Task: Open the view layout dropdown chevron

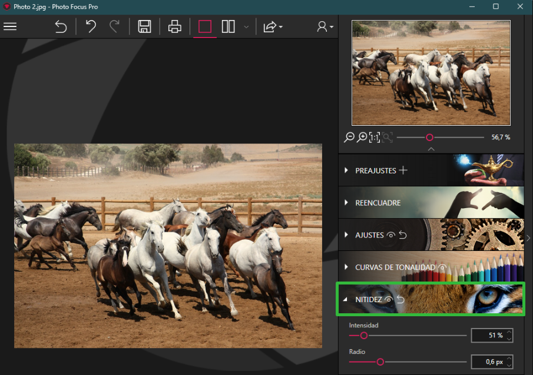Action: 246,27
